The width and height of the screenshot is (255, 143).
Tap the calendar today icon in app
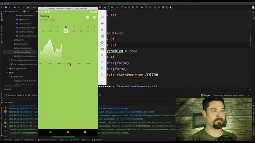(87, 17)
